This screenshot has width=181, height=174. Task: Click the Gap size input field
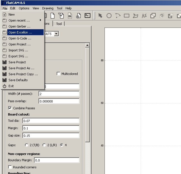point(51,136)
